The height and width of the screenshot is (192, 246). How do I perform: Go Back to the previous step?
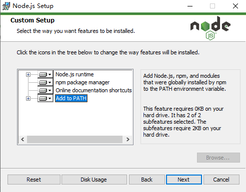click(x=146, y=180)
